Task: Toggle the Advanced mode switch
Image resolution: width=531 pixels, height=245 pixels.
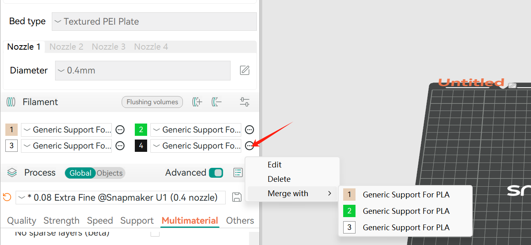Action: point(216,173)
